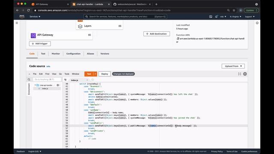
Task: Click the API Gateway trigger icon
Action: click(x=33, y=36)
